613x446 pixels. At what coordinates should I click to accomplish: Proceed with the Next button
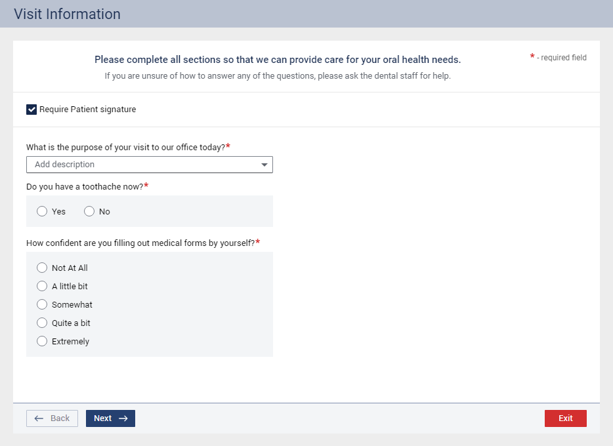[110, 418]
